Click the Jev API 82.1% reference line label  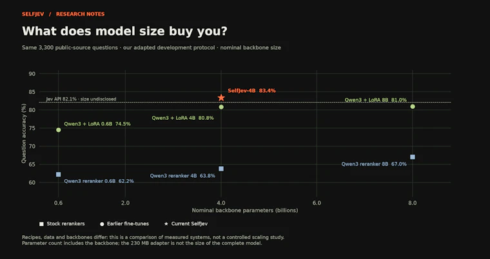[x=81, y=99]
